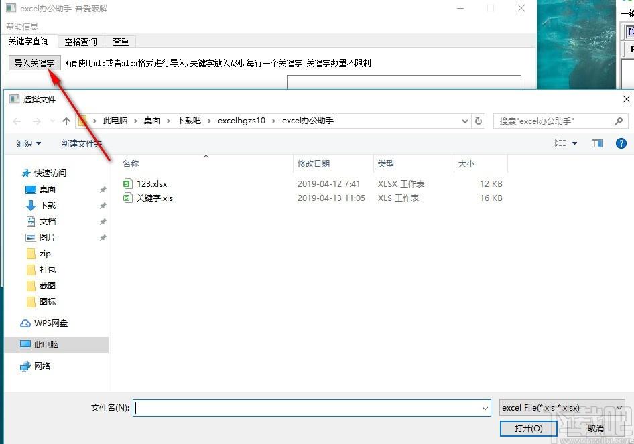
Task: Click the forward navigation arrow icon
Action: [36, 121]
